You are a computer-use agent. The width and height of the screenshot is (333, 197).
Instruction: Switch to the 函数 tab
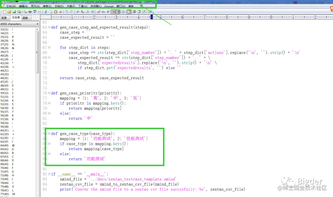click(x=26, y=18)
